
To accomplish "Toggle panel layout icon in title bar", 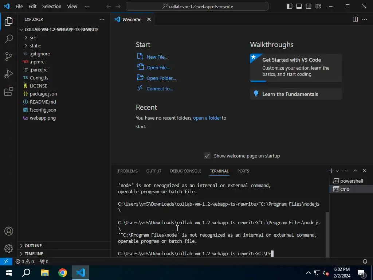I will tap(299, 7).
